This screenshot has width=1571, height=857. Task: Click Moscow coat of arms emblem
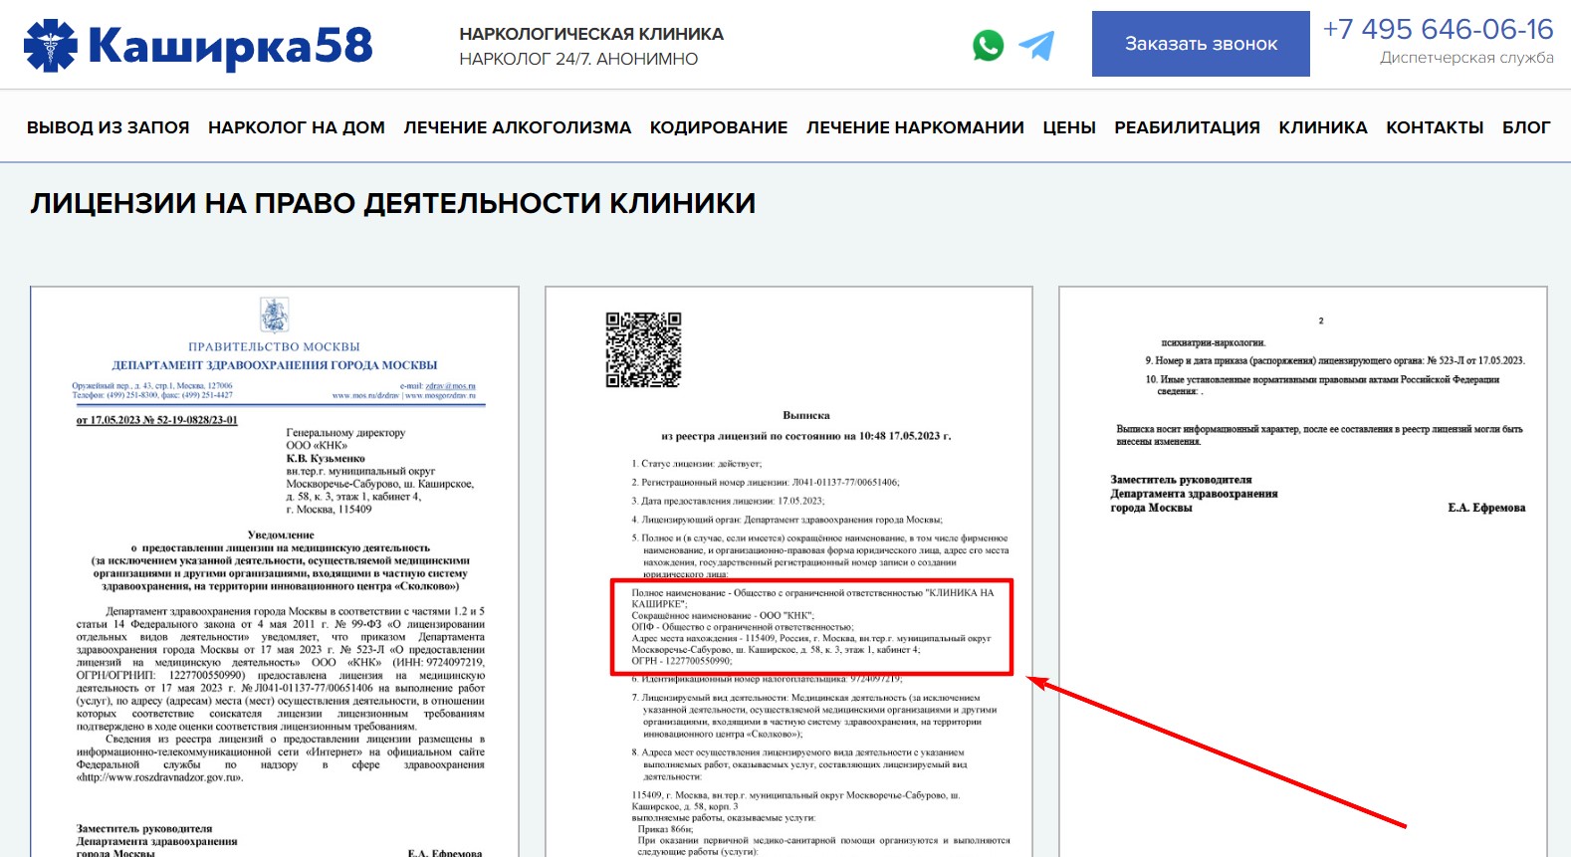(x=274, y=316)
